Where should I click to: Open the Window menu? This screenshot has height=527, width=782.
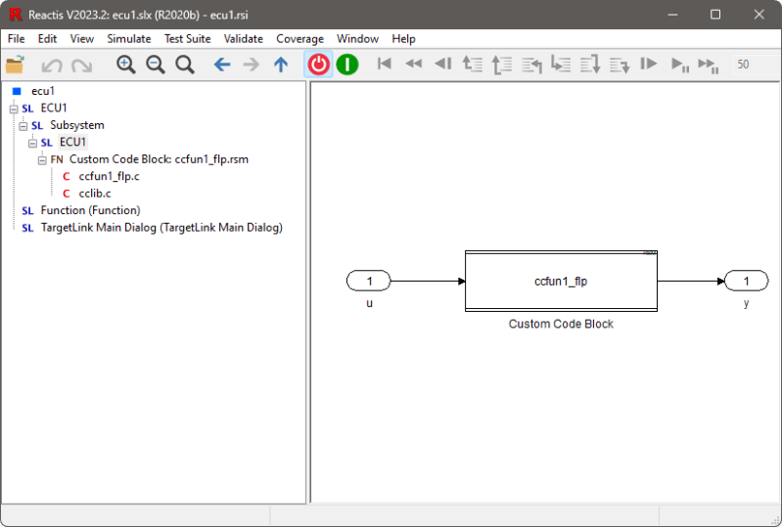click(357, 39)
